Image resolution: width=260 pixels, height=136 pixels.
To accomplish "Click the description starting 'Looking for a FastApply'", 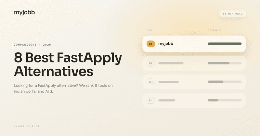I will 63,88.
